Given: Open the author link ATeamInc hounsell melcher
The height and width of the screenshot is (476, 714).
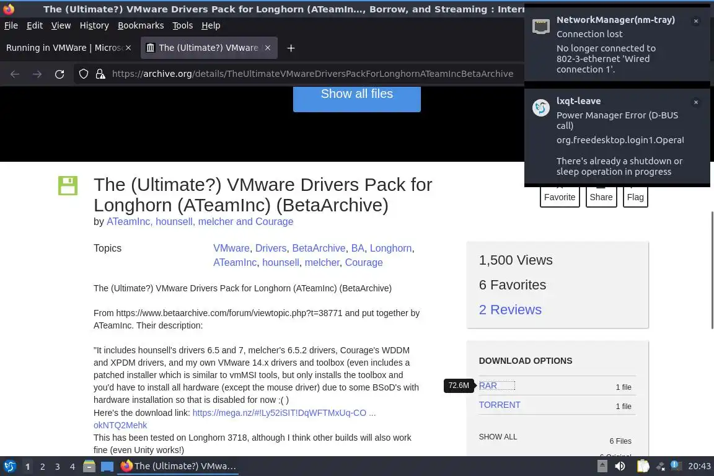Looking at the screenshot, I should coord(200,221).
